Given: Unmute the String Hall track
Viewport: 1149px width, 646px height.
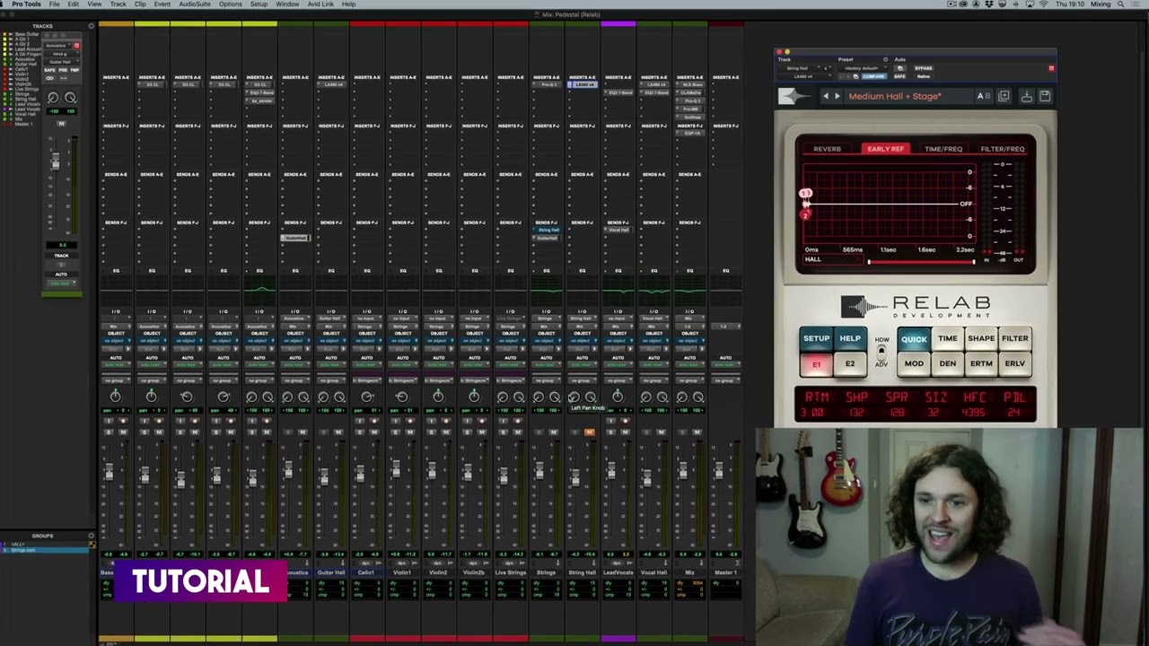Looking at the screenshot, I should (589, 432).
